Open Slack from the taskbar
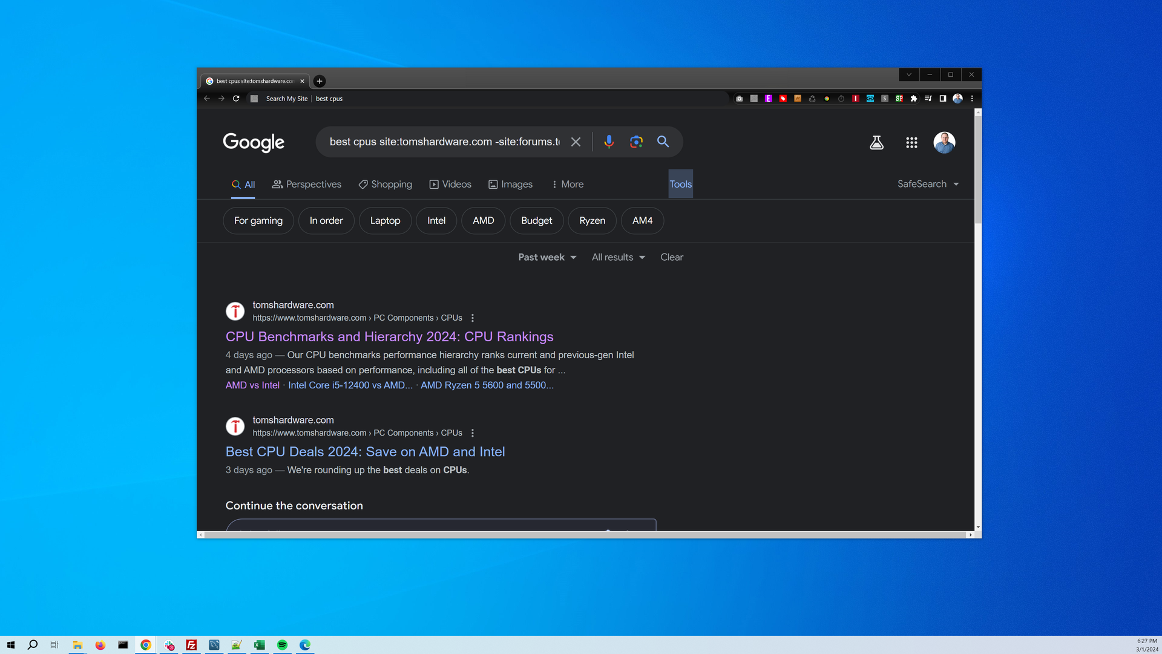This screenshot has height=654, width=1162. pos(169,645)
